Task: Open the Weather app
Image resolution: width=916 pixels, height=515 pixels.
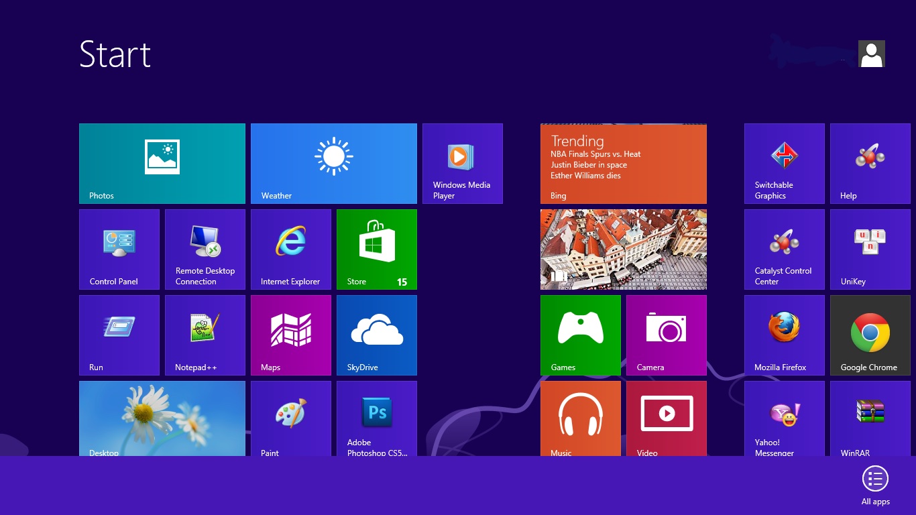Action: click(x=333, y=163)
